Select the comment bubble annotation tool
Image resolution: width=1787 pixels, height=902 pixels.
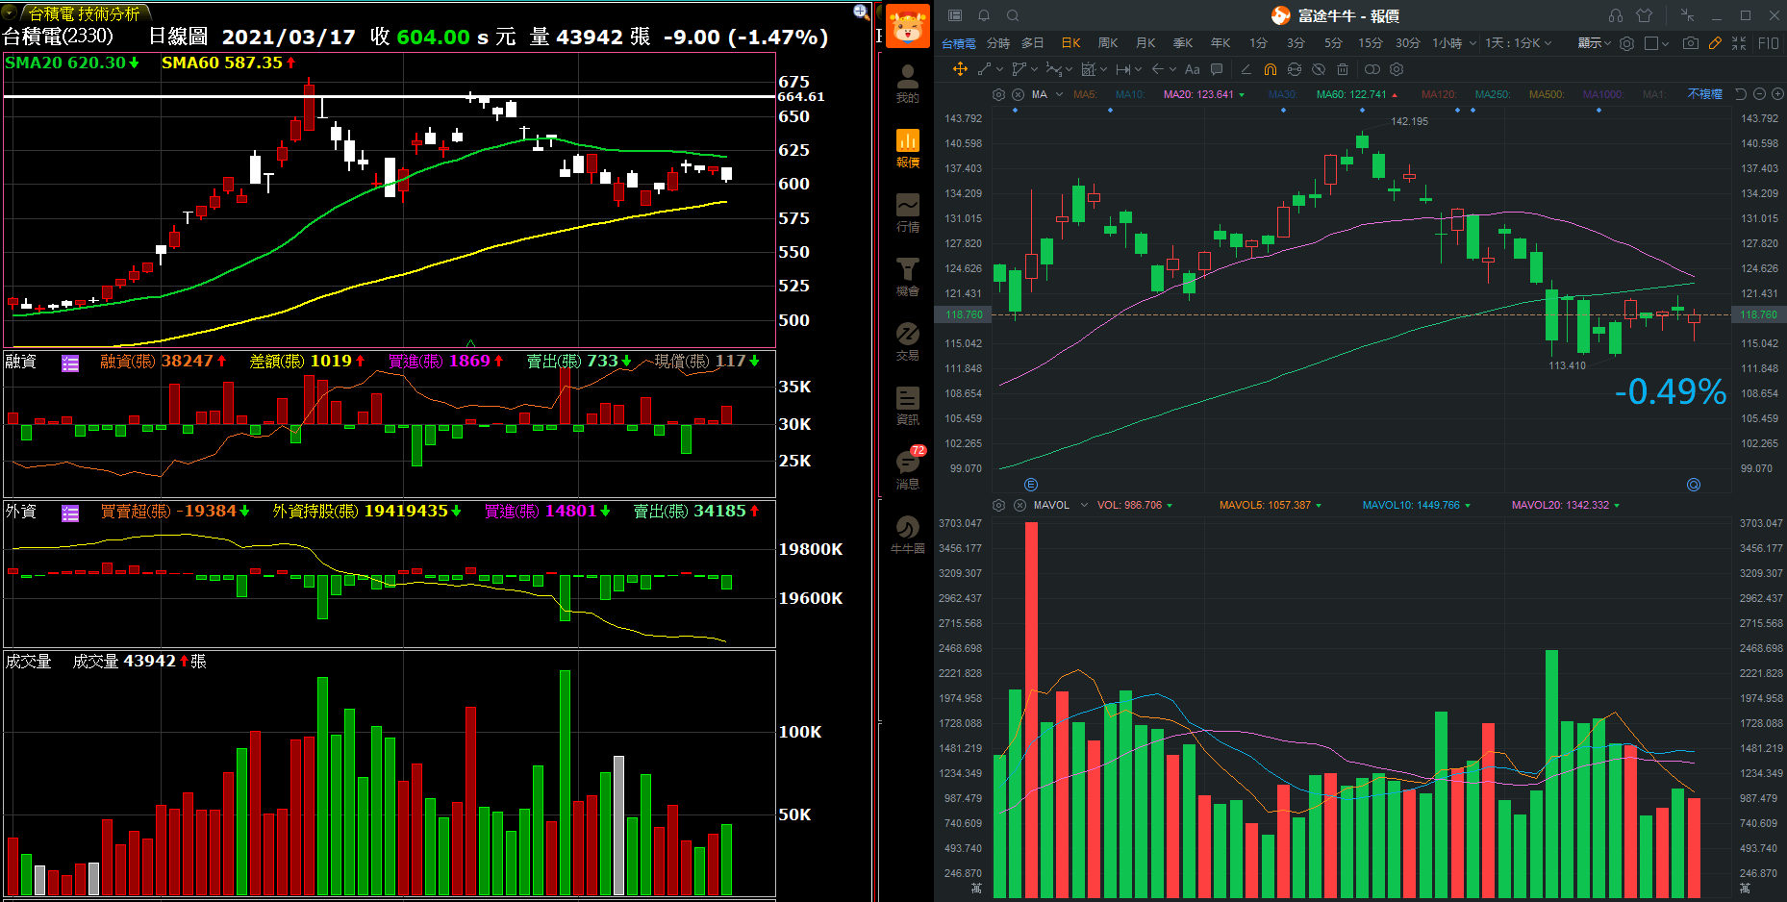[1217, 69]
